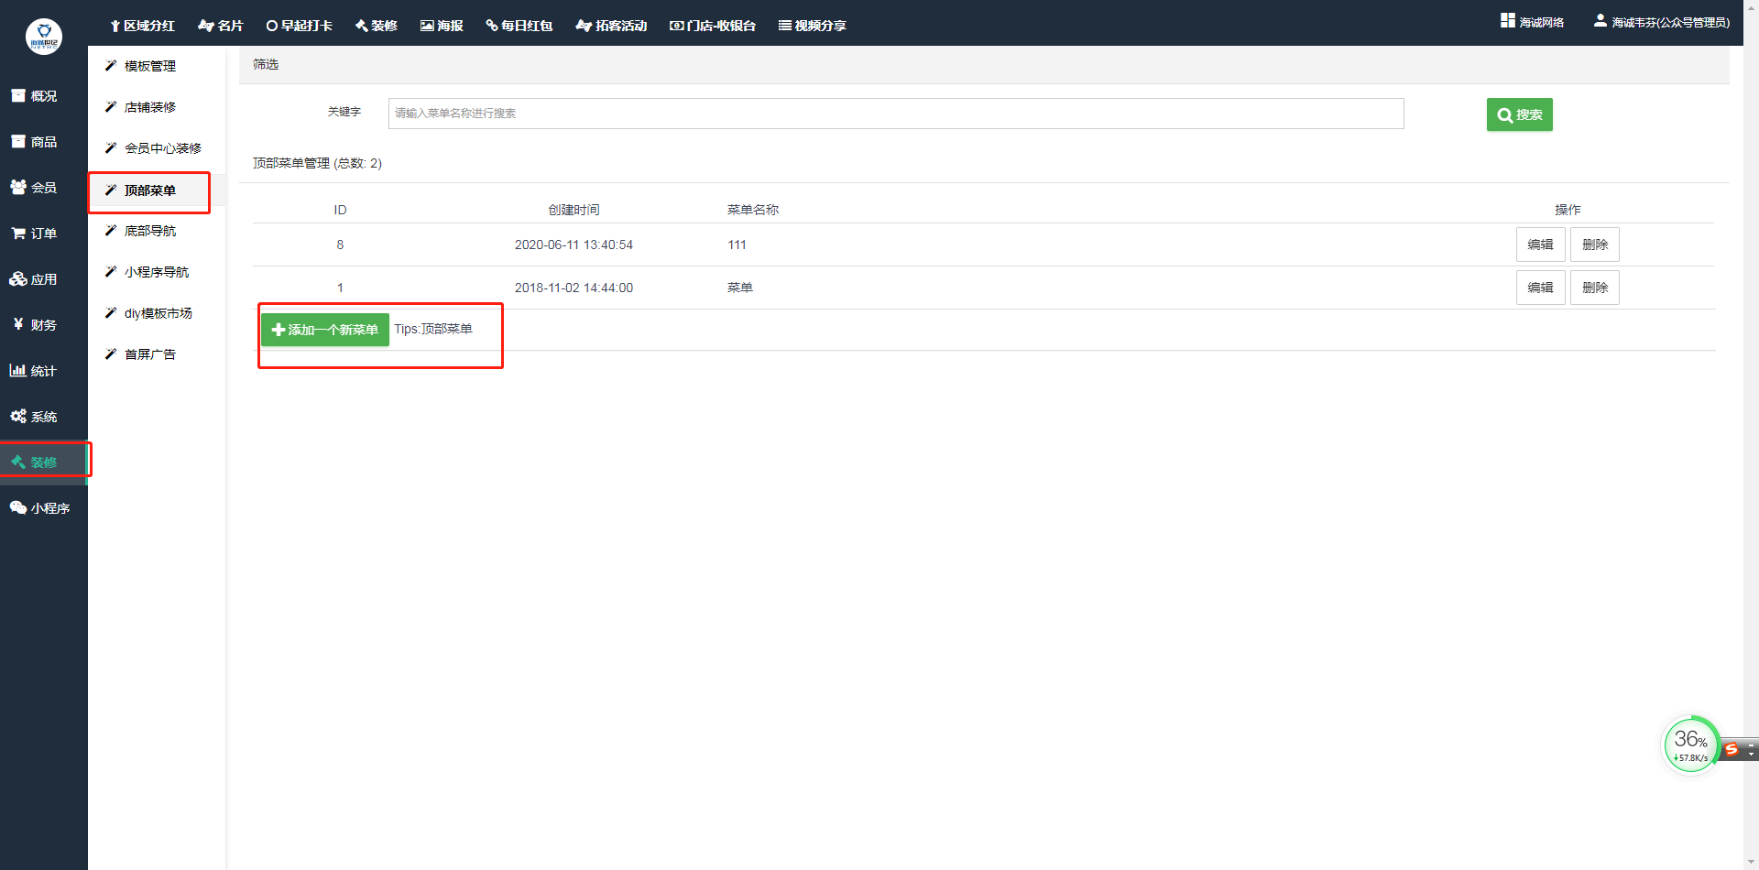Viewport: 1759px width, 870px height.
Task: Go to the 应用 apps section
Action: 43,279
